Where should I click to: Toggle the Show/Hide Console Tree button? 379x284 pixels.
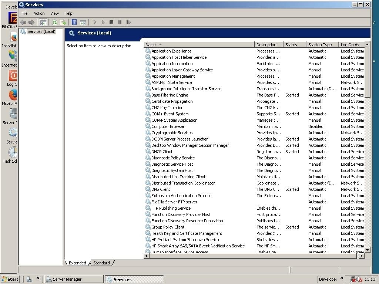[43, 22]
